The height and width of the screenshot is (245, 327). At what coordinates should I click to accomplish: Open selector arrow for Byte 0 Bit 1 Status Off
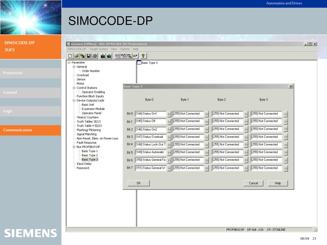pos(169,122)
